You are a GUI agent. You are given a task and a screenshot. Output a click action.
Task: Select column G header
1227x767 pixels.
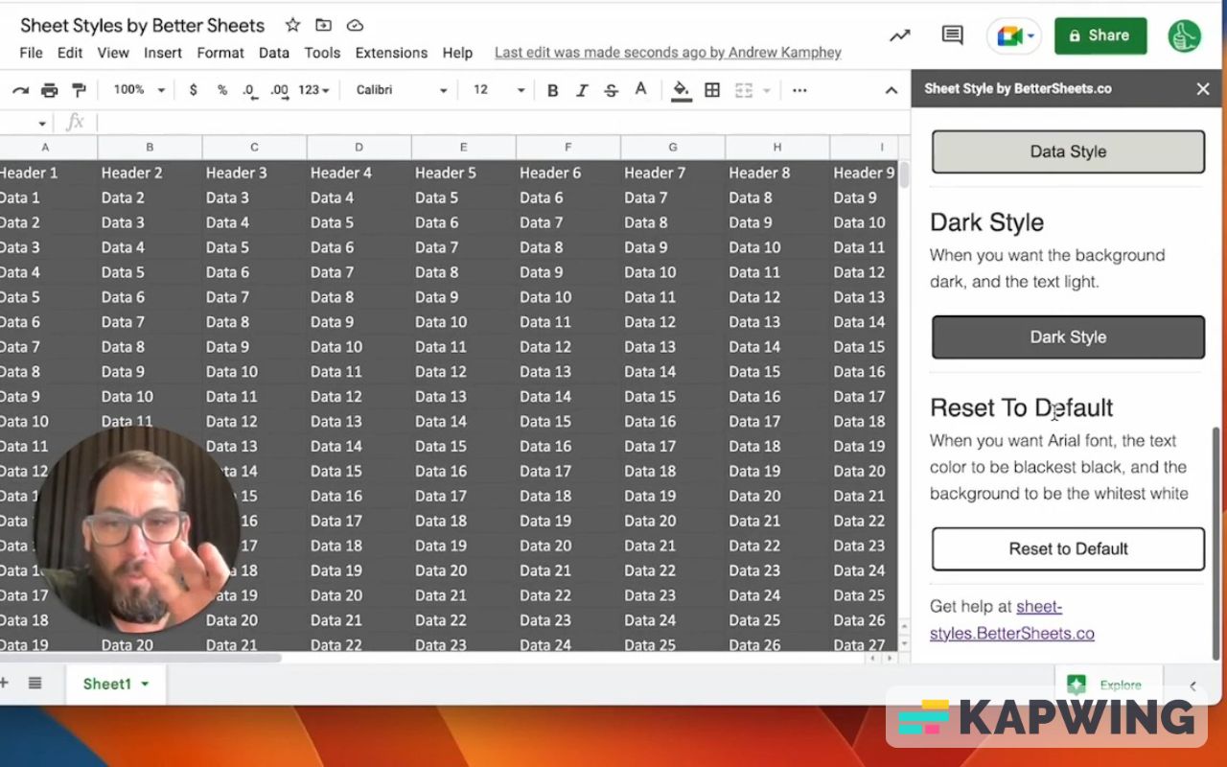[x=673, y=148]
